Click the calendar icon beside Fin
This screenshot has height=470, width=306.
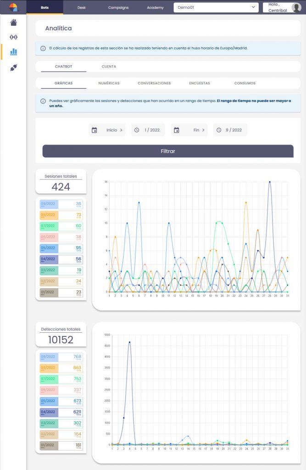(176, 130)
